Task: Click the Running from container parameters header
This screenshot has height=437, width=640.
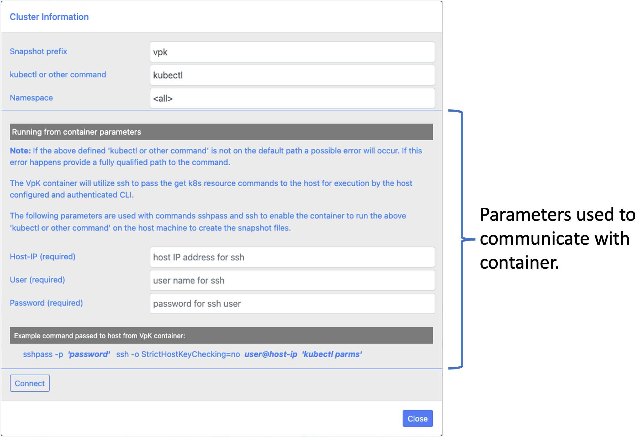Action: point(76,132)
